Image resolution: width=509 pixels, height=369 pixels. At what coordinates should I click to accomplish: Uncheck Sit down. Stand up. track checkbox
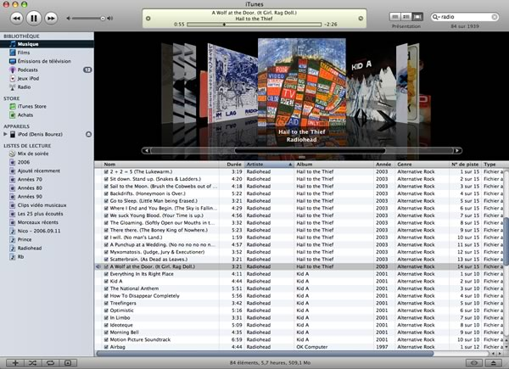106,179
